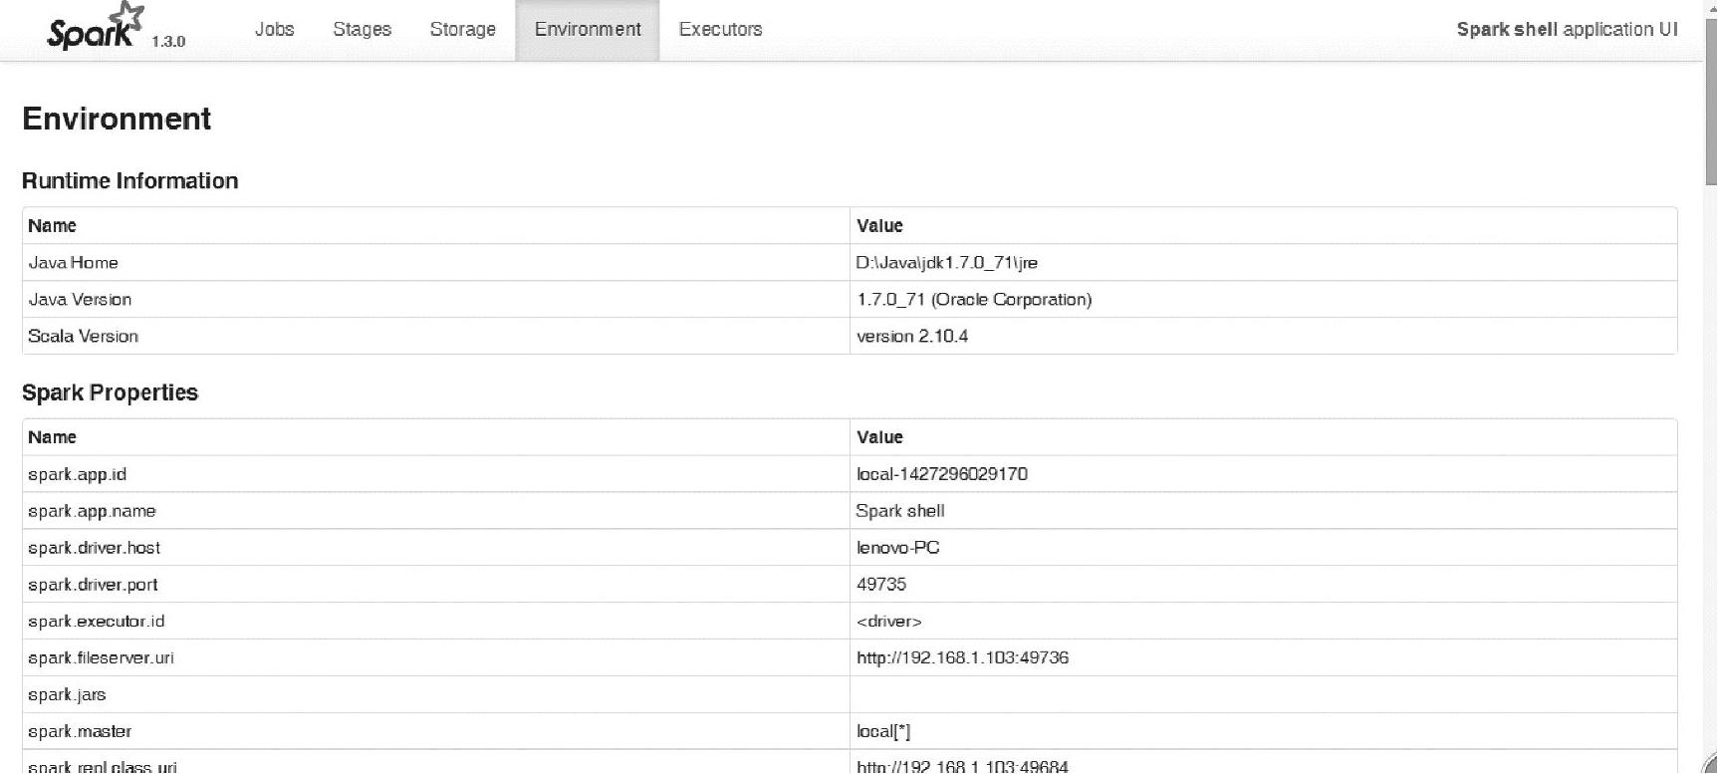The image size is (1718, 774).
Task: Select the spark.master row
Action: (x=80, y=732)
